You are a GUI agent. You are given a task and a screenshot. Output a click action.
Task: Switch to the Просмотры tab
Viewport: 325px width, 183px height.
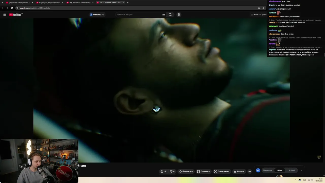[268, 170]
